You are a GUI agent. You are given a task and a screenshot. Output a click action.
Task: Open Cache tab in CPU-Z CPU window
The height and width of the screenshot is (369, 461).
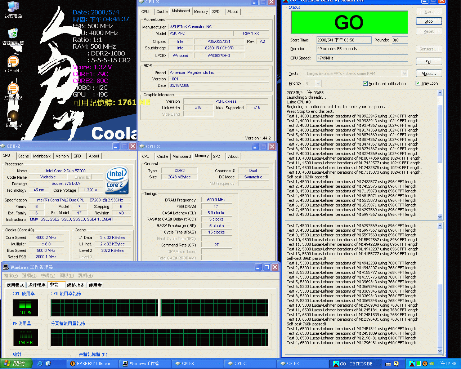[23, 156]
